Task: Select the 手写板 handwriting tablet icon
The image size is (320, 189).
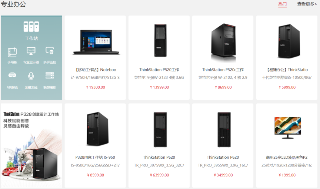Action: 12,52
